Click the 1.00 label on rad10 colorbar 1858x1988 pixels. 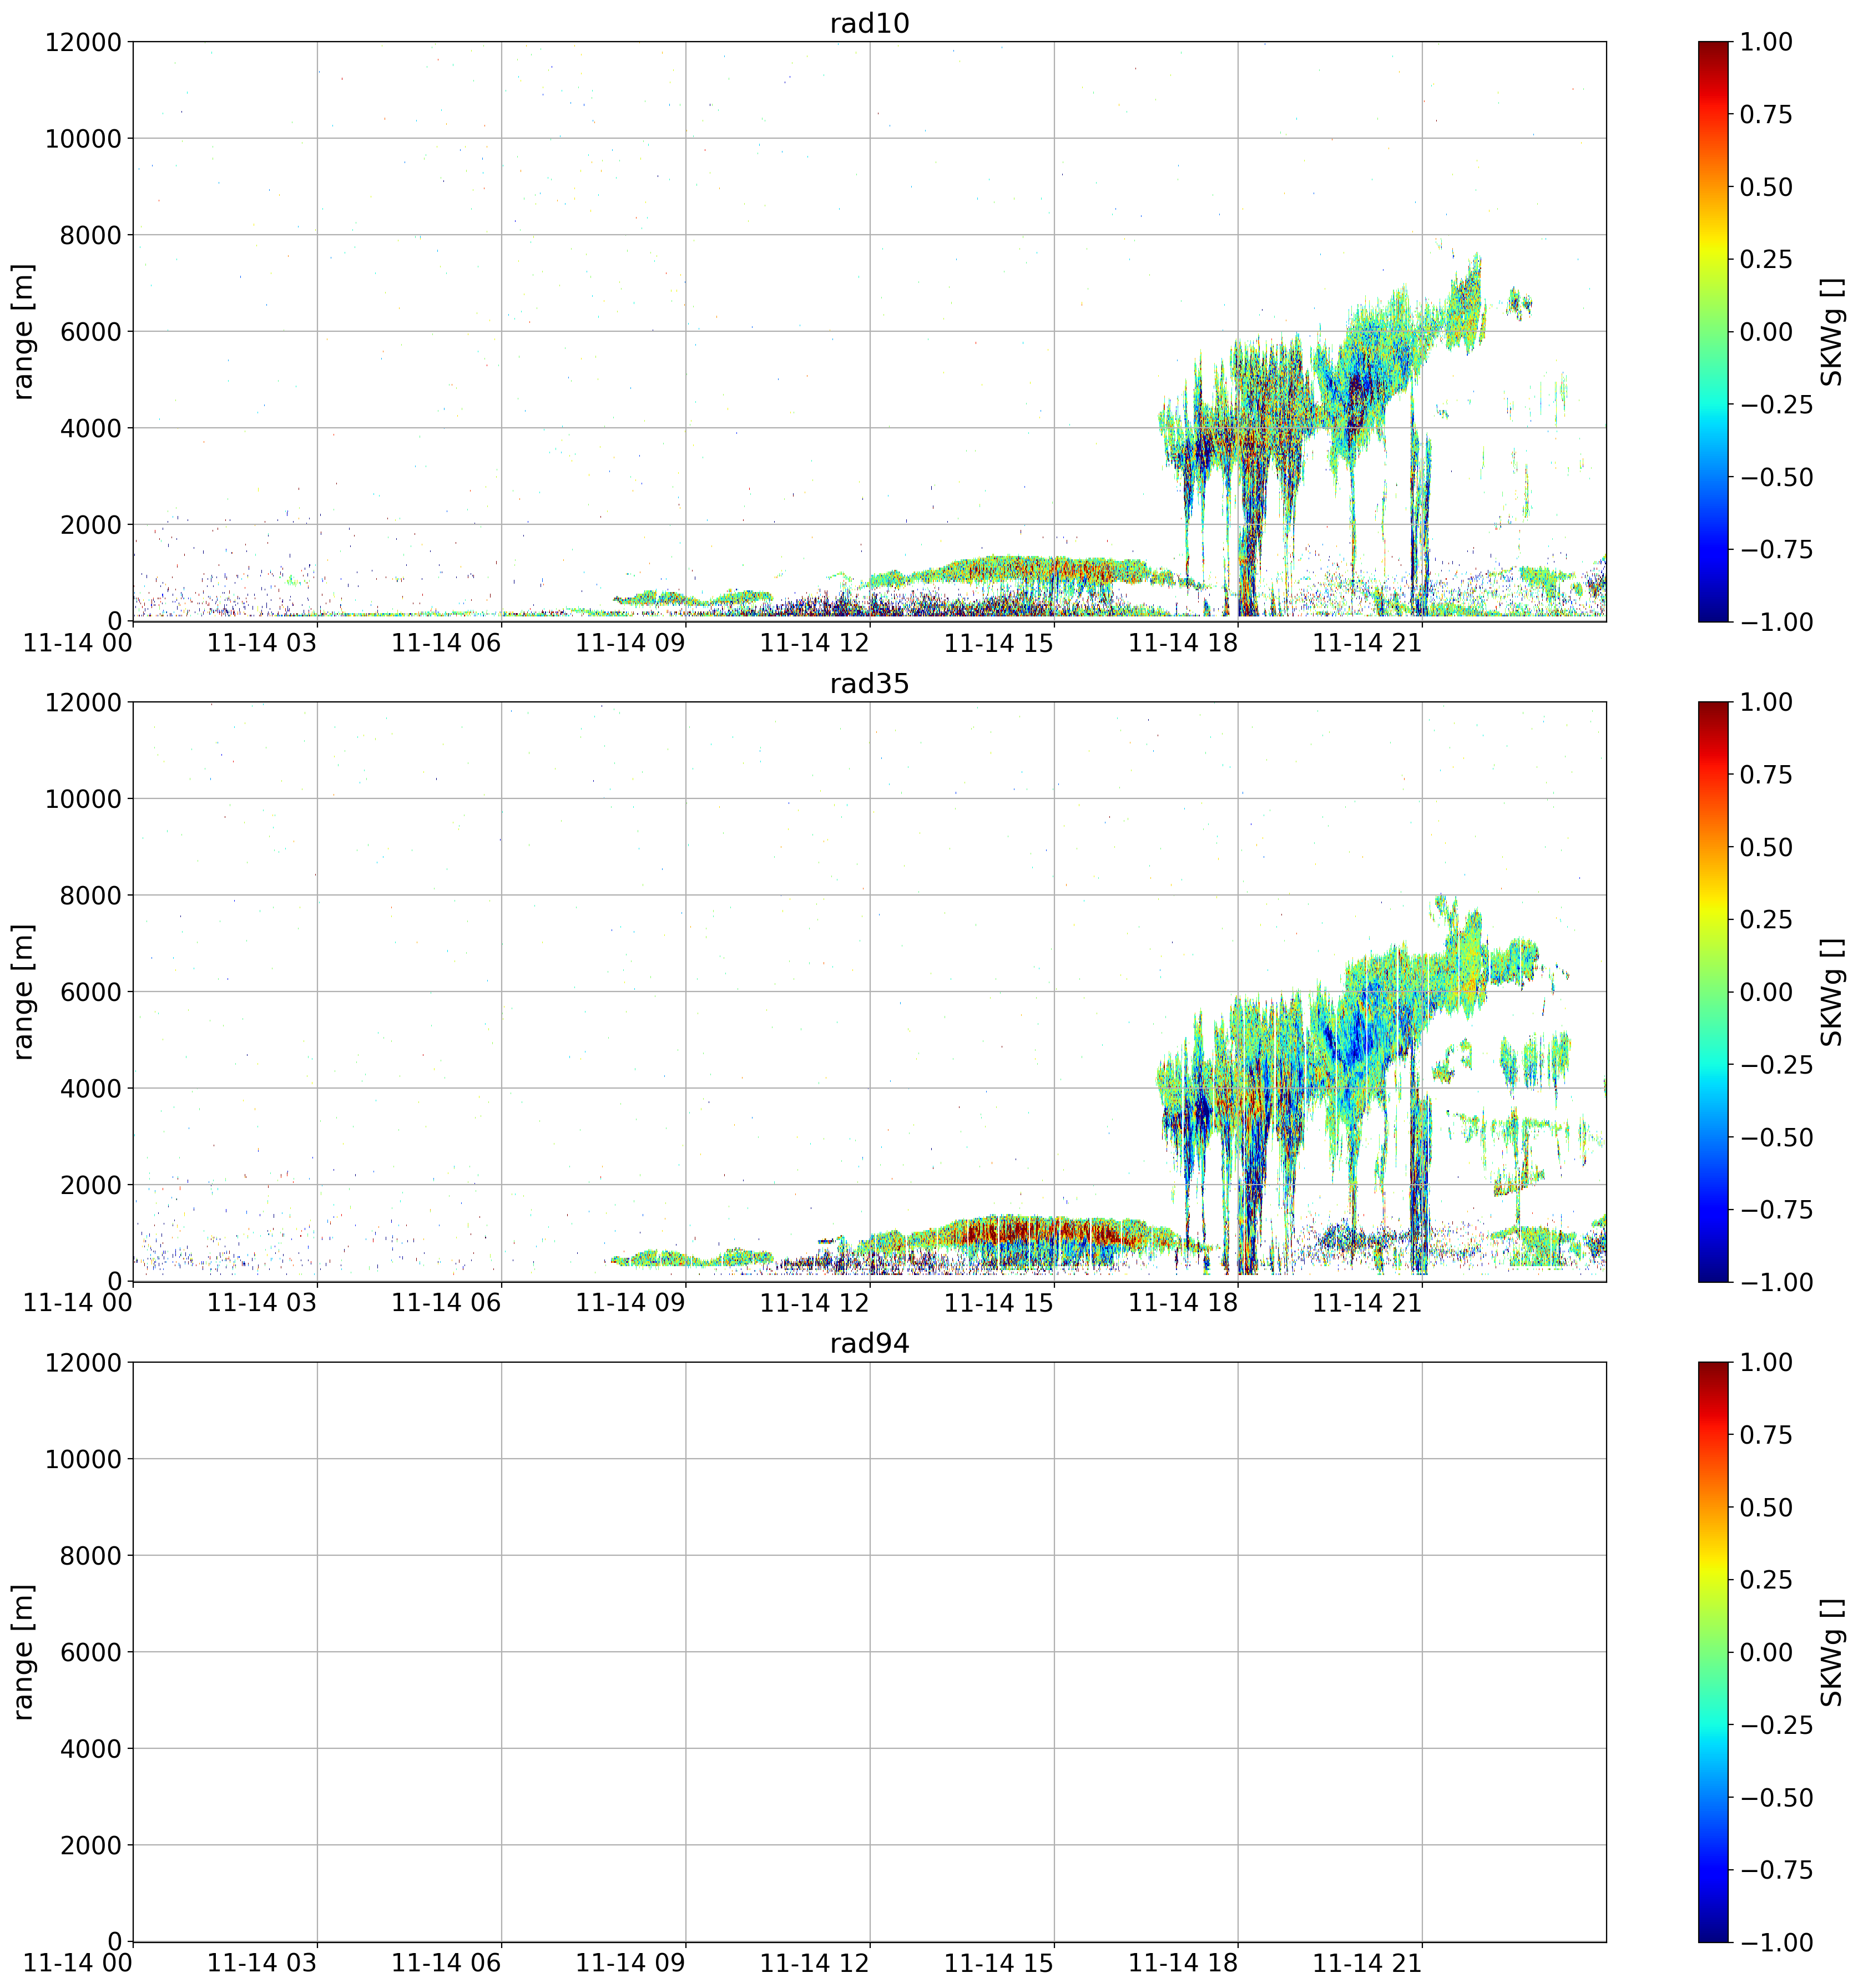click(1766, 42)
